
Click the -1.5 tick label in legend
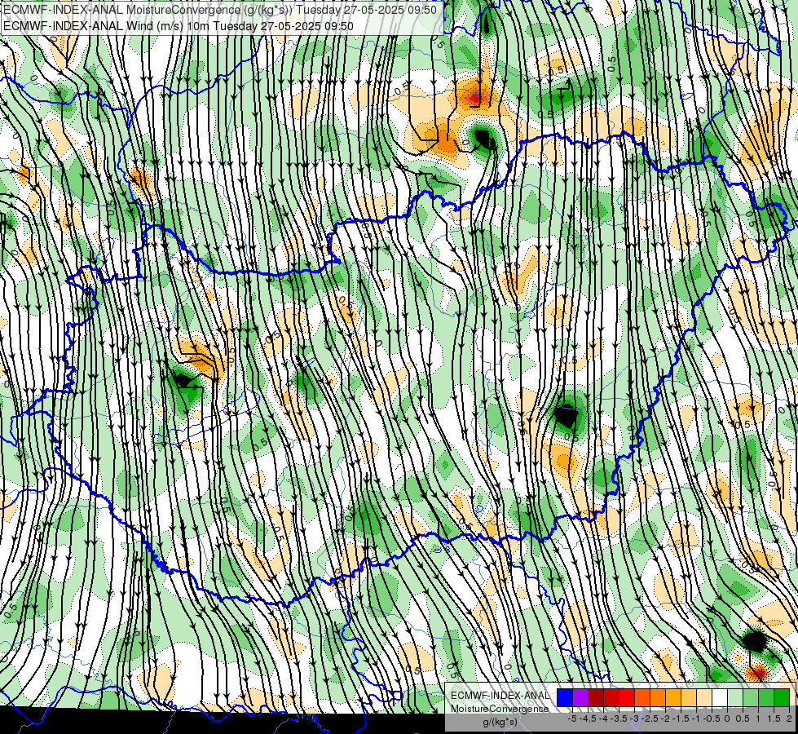[x=681, y=719]
